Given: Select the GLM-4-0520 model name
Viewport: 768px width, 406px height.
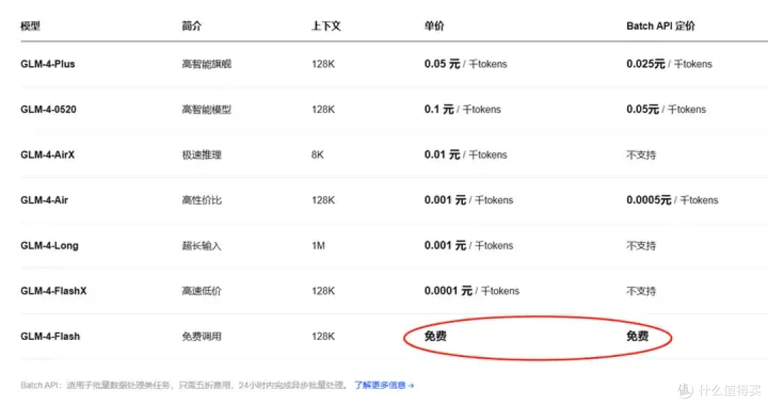Looking at the screenshot, I should click(48, 109).
